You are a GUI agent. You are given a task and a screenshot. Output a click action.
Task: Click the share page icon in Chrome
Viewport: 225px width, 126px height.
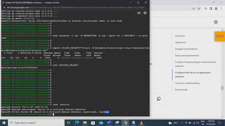(x=194, y=8)
